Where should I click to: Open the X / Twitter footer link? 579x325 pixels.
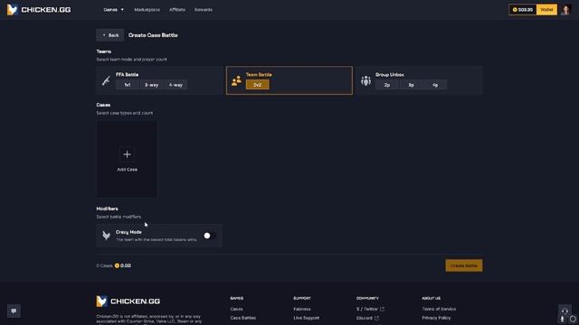[x=367, y=309]
